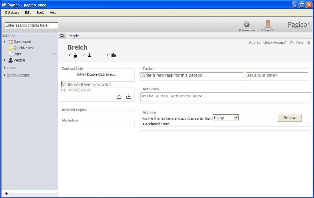Viewport: 314px width, 198px height.
Task: Click the 'Write whatever you want' field
Action: point(98,84)
